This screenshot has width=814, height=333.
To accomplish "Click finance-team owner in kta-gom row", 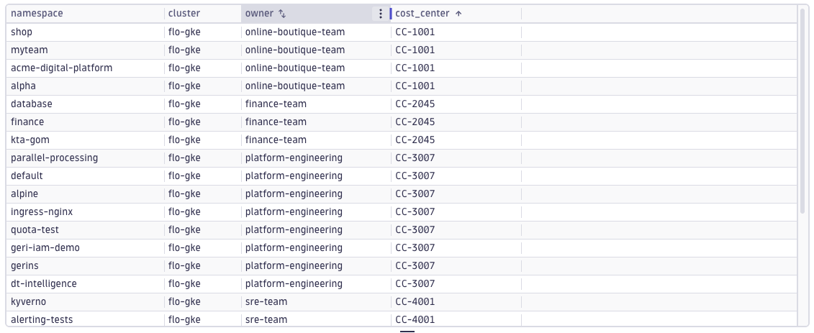I will pyautogui.click(x=276, y=140).
